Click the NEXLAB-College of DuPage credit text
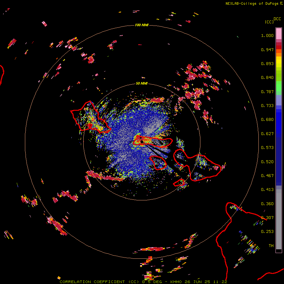This screenshot has height=284, width=284. (254, 3)
